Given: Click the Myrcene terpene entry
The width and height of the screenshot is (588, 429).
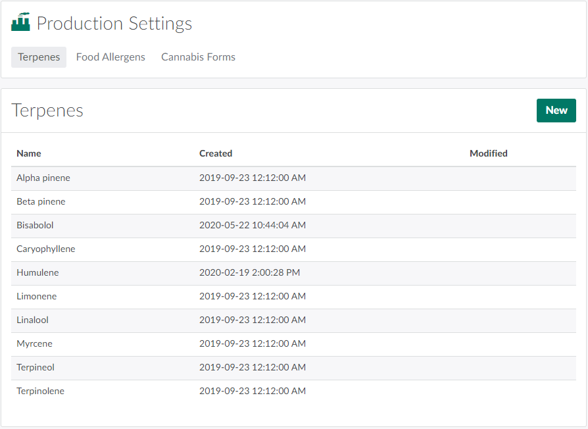Looking at the screenshot, I should 34,343.
